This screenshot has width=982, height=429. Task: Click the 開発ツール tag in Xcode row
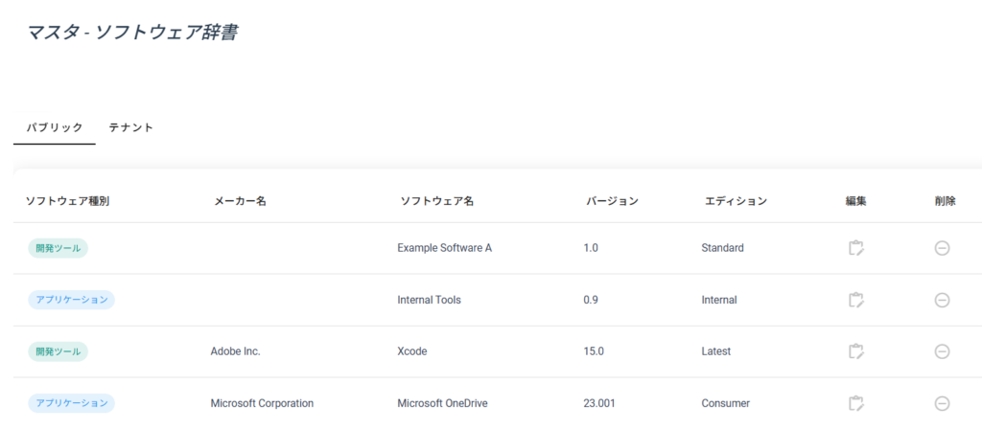[58, 351]
